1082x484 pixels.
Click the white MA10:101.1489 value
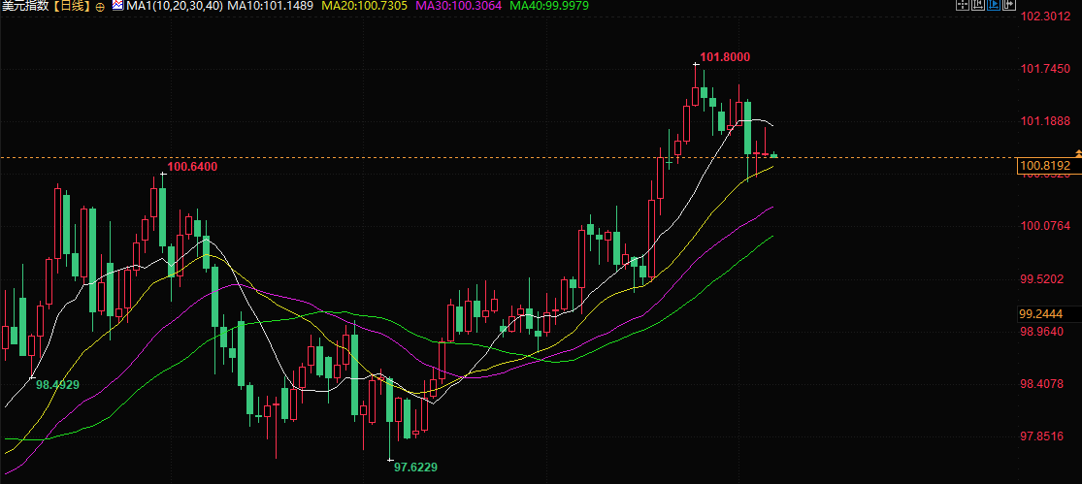tap(270, 6)
